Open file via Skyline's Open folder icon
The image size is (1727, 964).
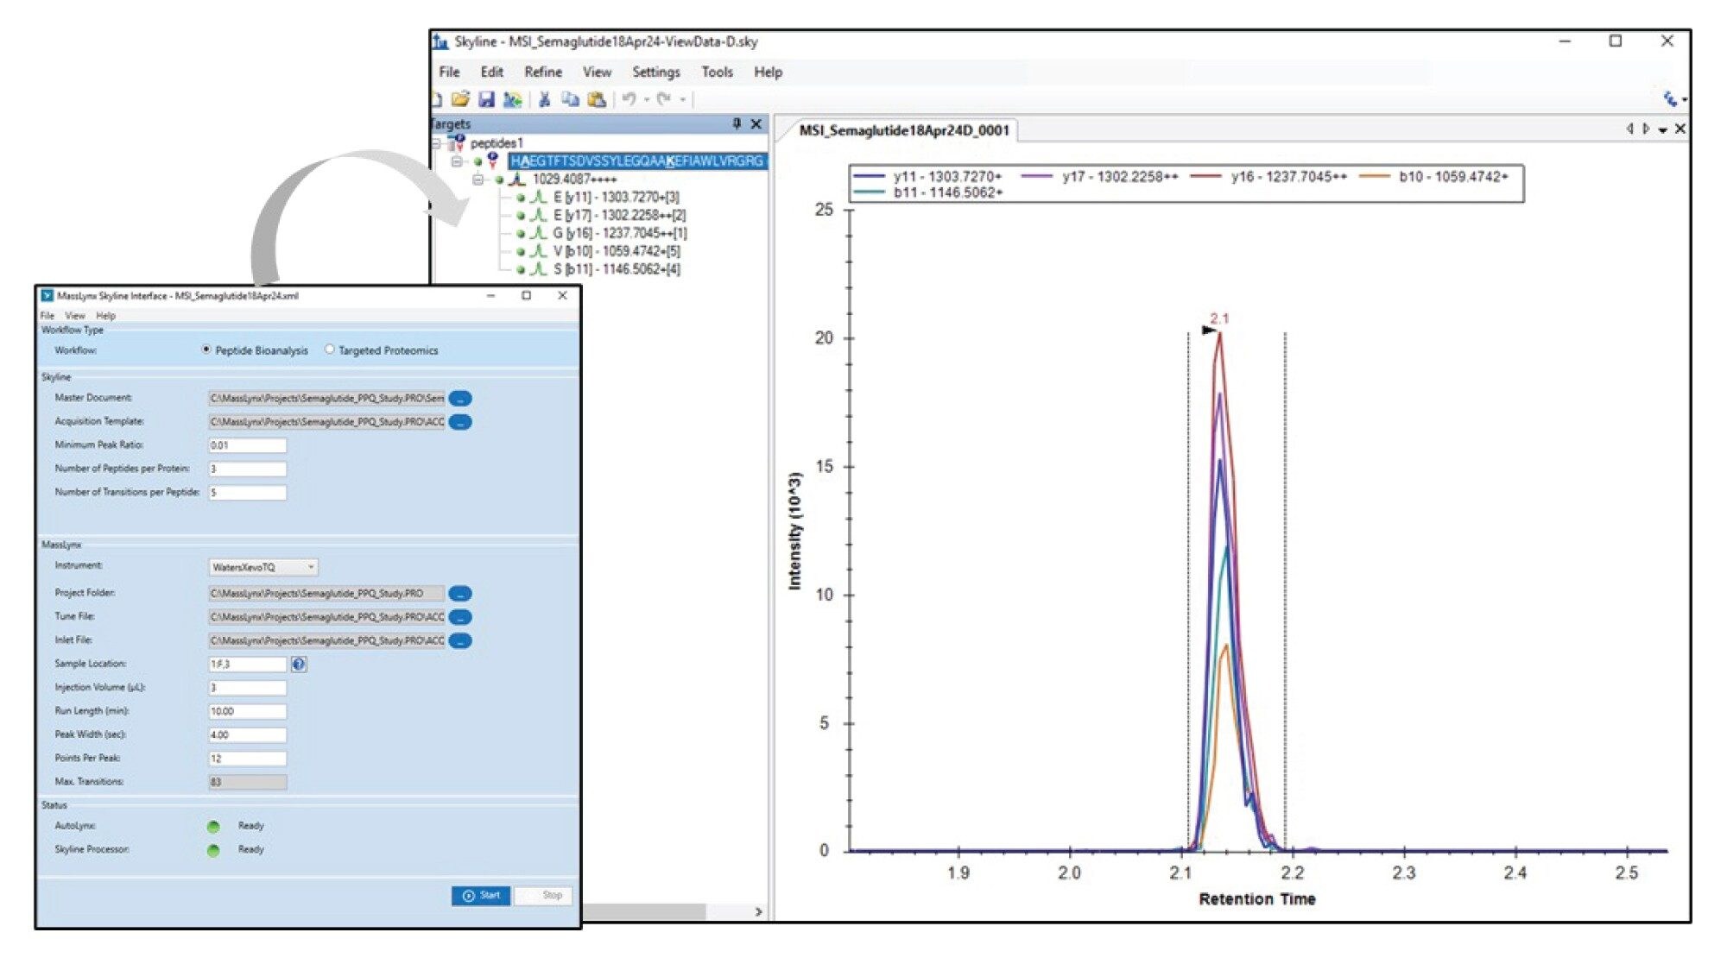[460, 99]
